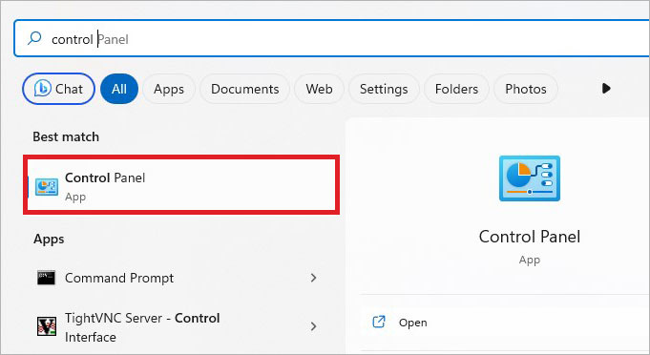
Task: Click the "Apps" section heading
Action: tap(49, 239)
